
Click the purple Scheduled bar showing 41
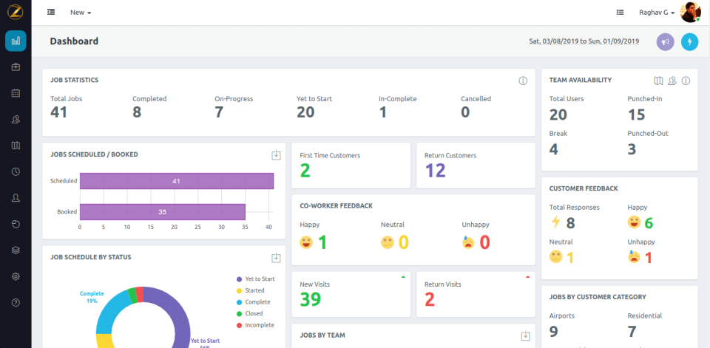(x=176, y=181)
